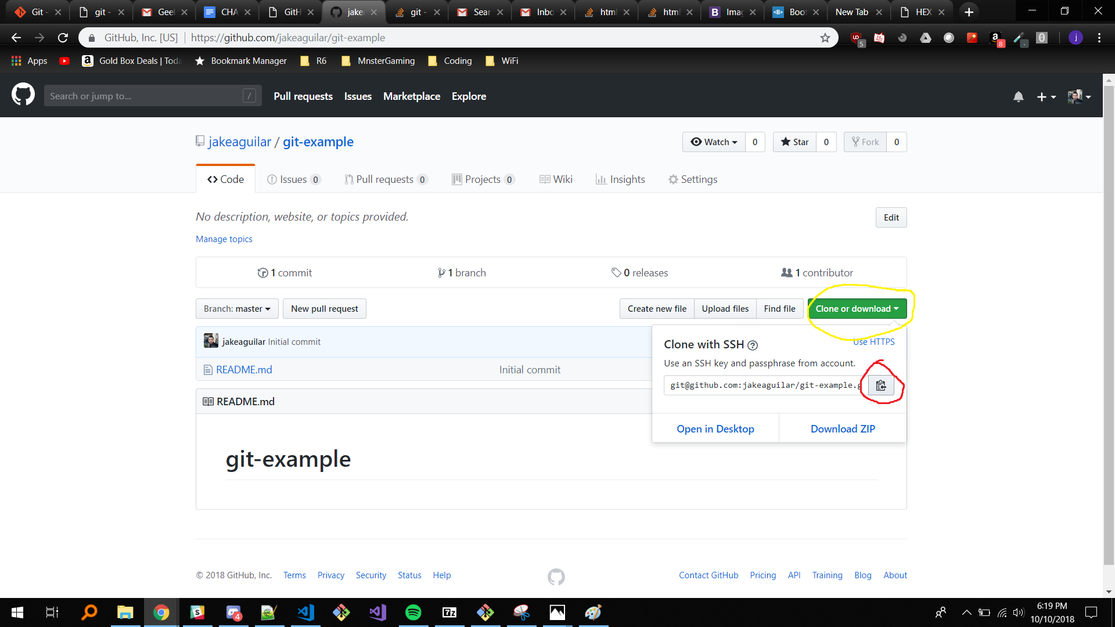This screenshot has height=627, width=1115.
Task: Switch to the Code tab
Action: tap(225, 179)
